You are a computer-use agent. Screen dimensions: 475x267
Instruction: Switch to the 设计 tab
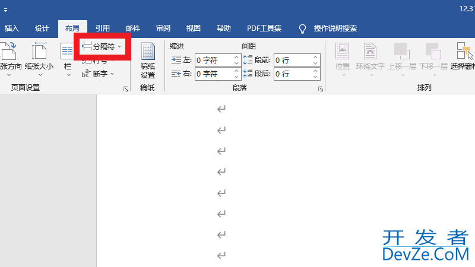[42, 28]
